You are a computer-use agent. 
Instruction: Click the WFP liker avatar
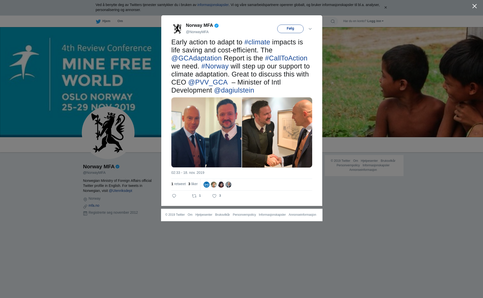click(x=207, y=185)
